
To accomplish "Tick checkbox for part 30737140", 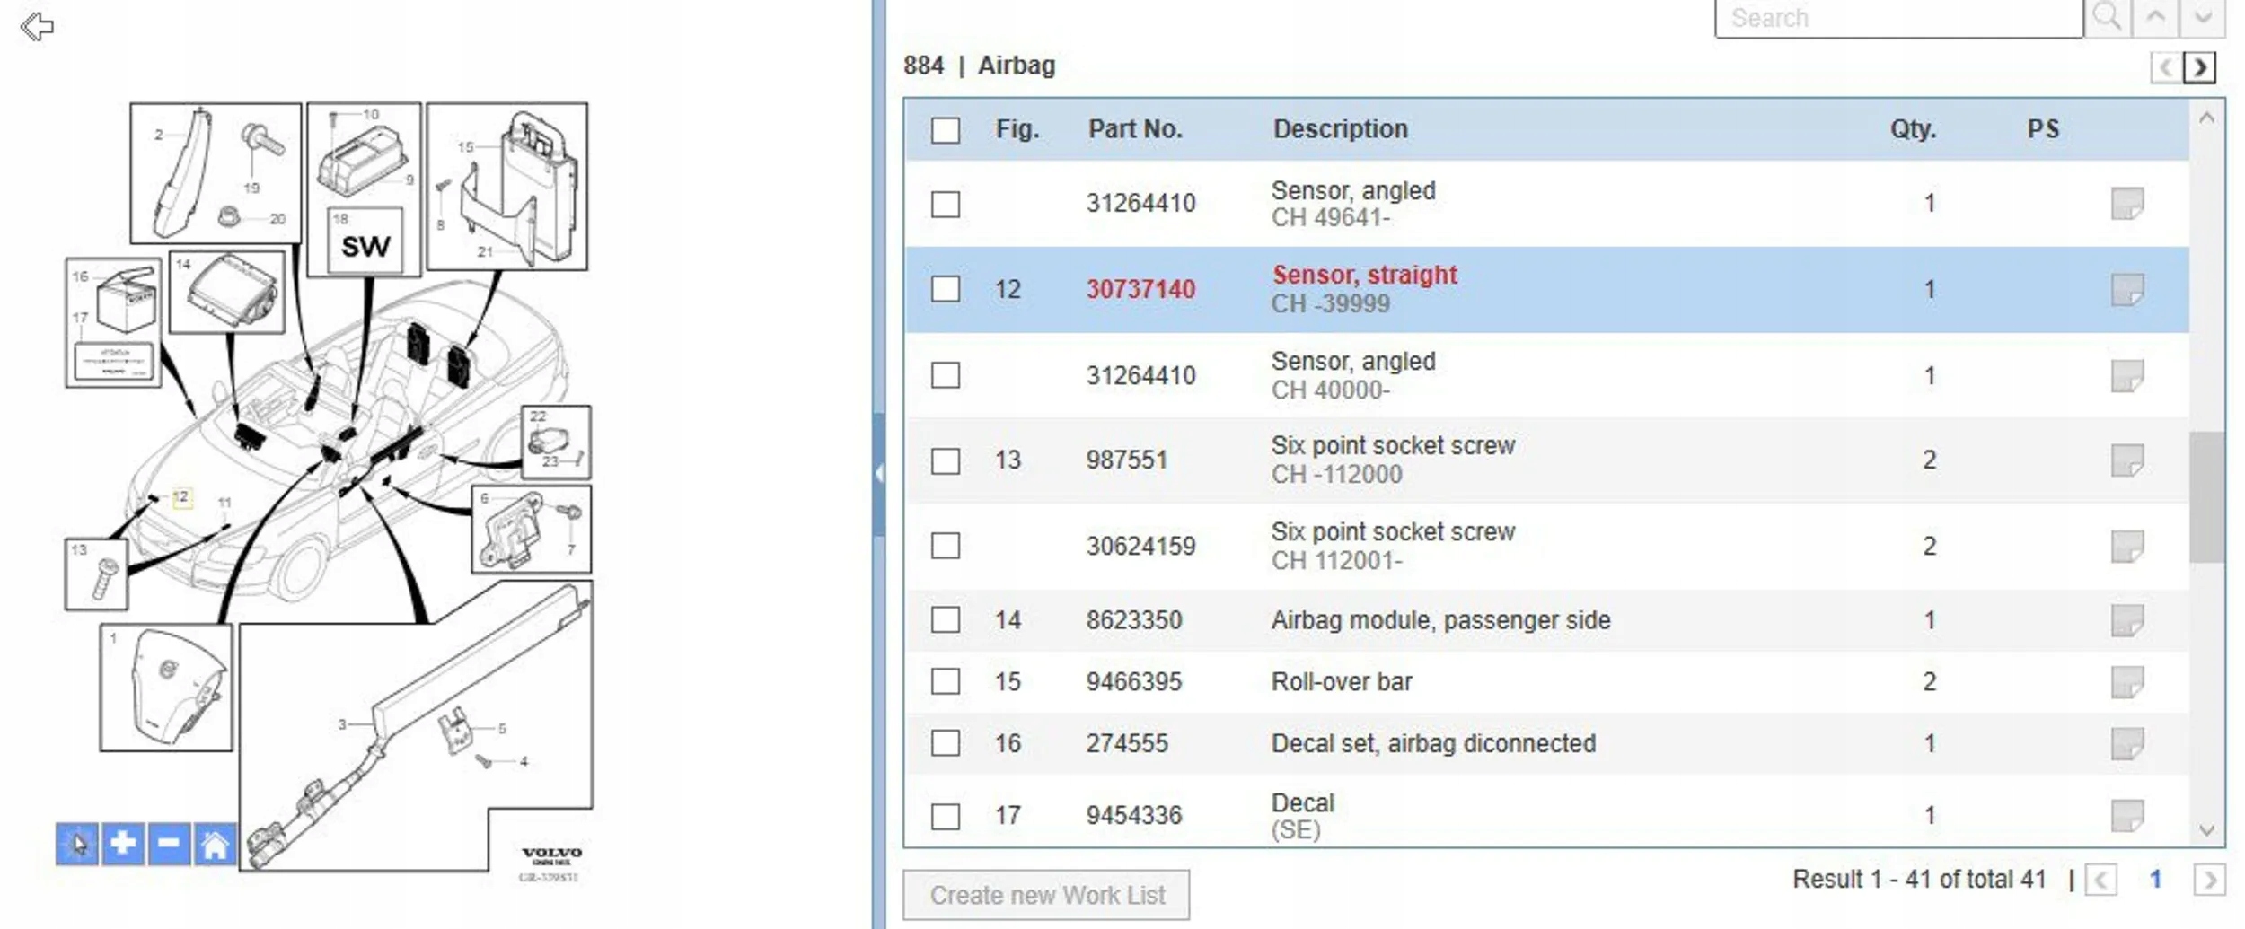I will point(945,289).
